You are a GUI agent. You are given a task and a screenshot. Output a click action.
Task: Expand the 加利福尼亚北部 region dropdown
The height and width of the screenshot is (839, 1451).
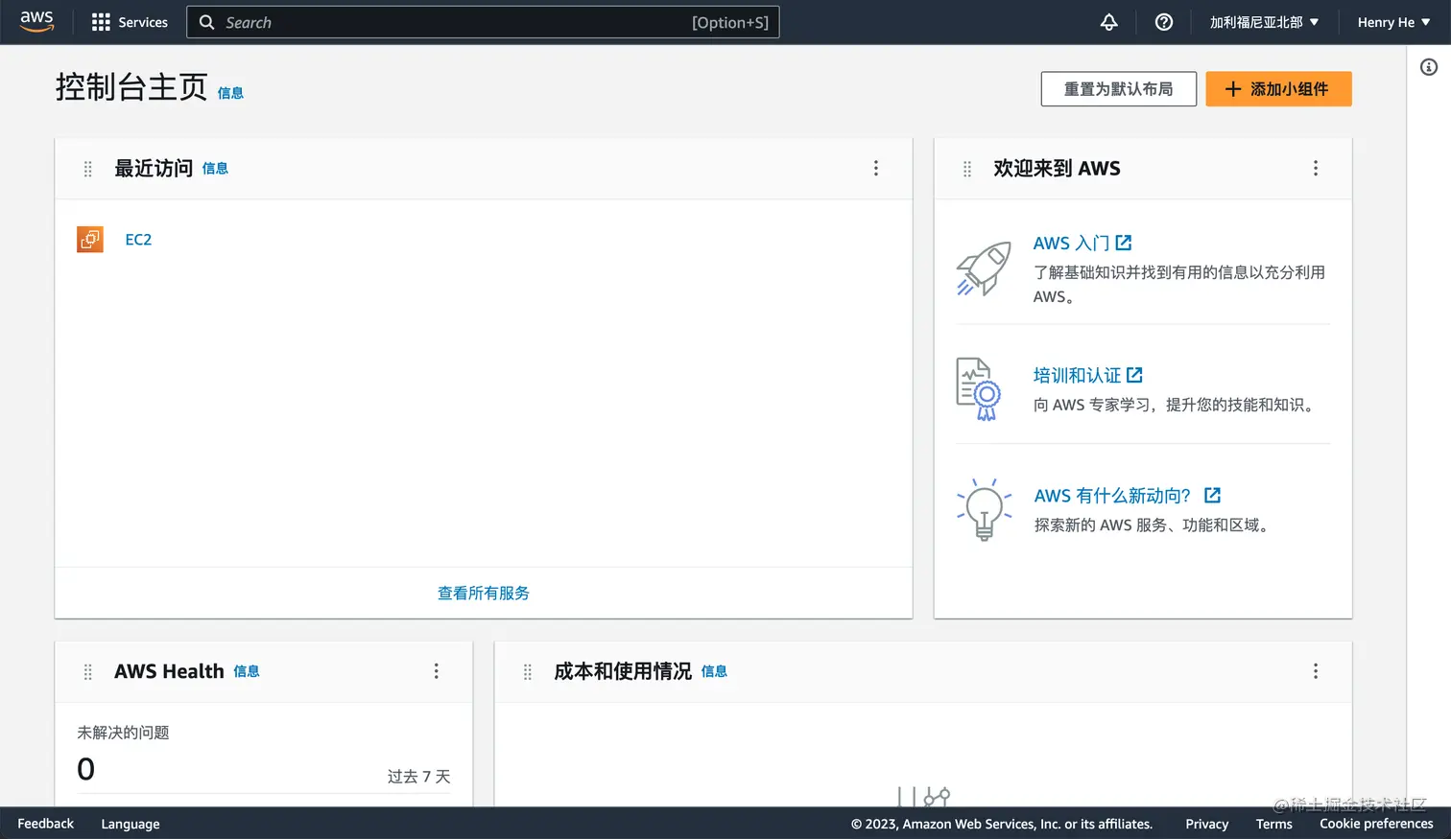(x=1264, y=22)
